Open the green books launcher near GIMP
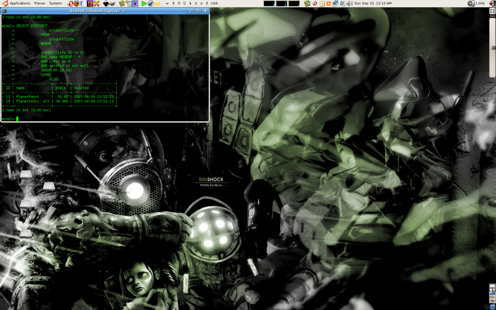 (122, 3)
